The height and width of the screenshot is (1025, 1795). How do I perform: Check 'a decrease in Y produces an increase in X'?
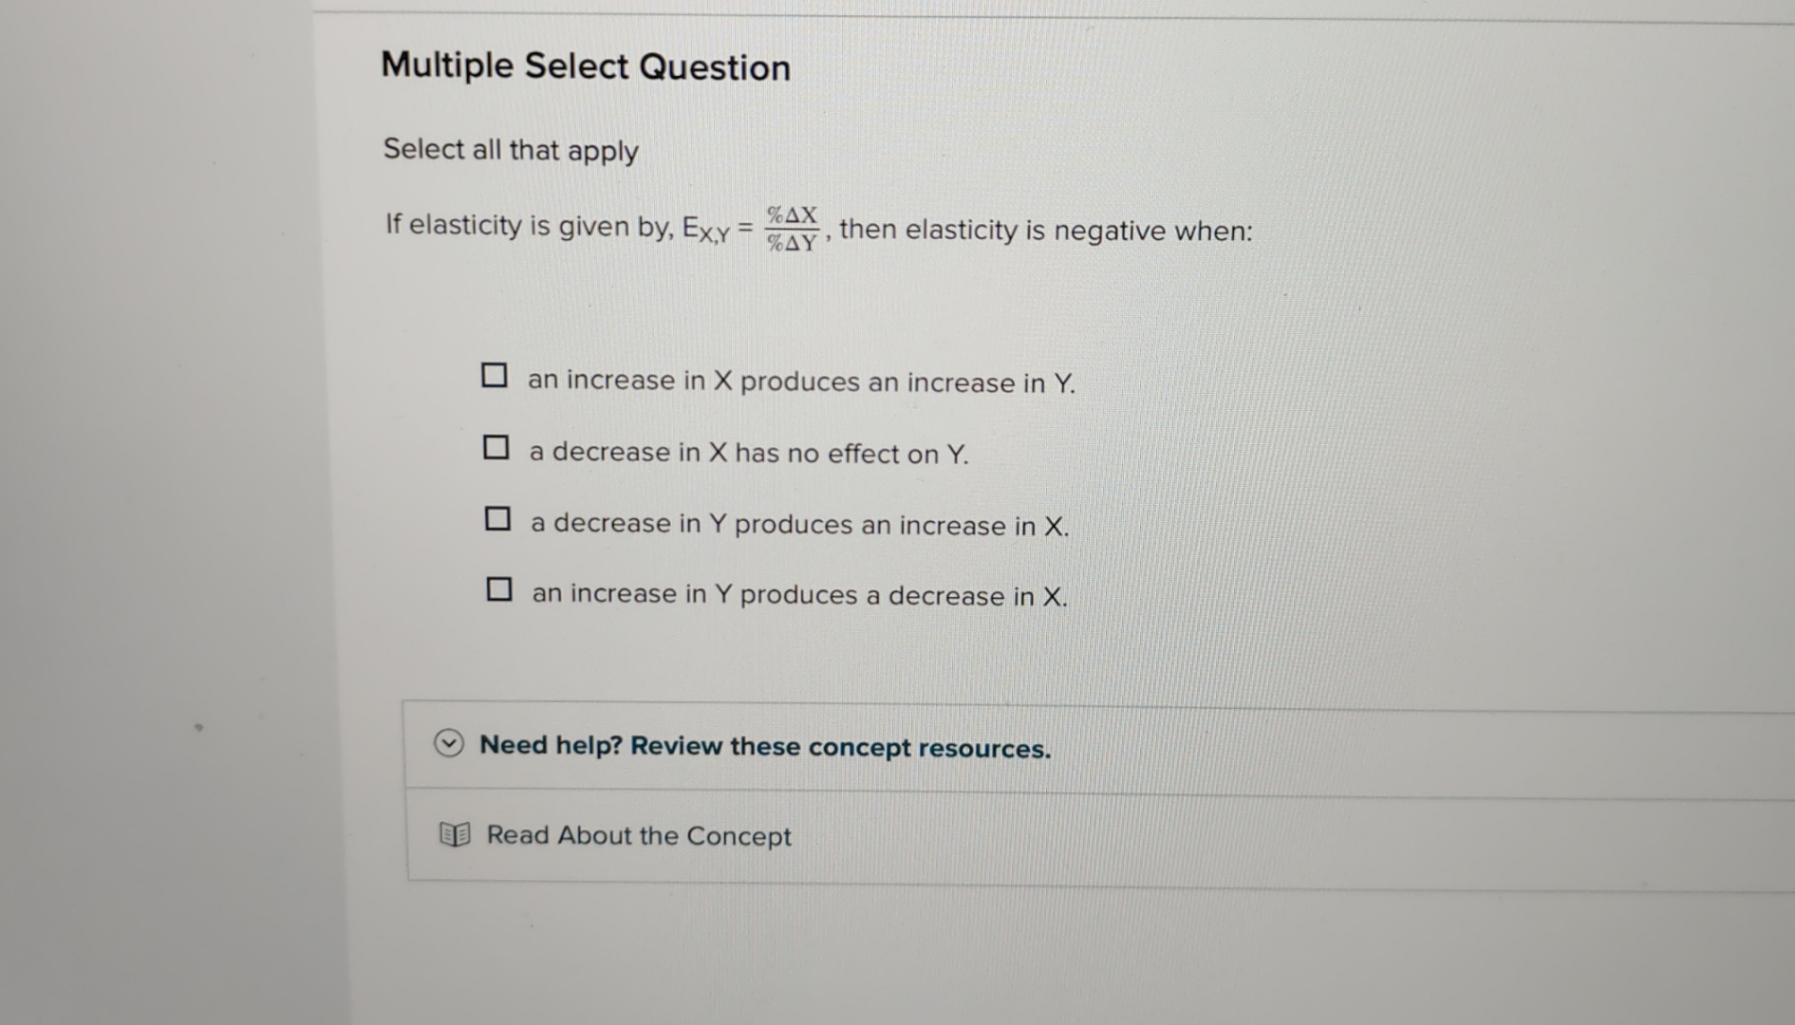point(496,516)
